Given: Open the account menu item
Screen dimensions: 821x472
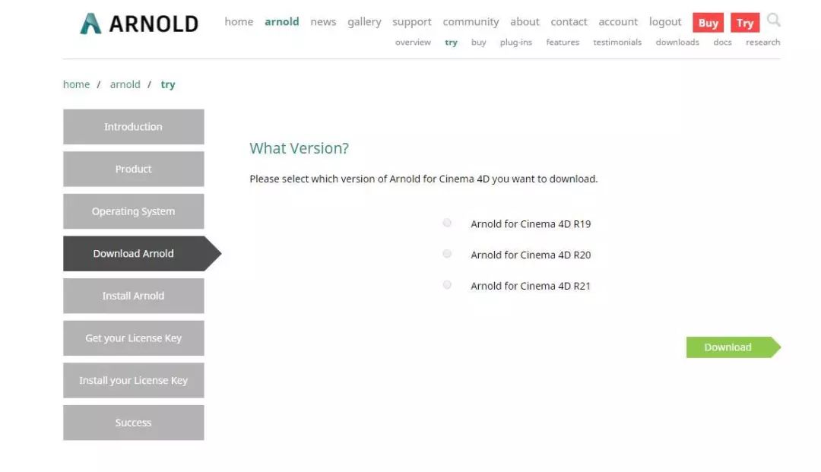Looking at the screenshot, I should (x=618, y=21).
